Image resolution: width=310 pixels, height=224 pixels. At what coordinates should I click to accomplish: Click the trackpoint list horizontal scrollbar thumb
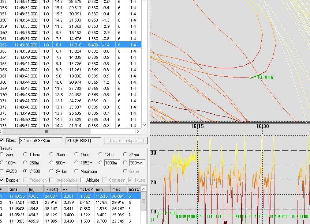click(46, 131)
